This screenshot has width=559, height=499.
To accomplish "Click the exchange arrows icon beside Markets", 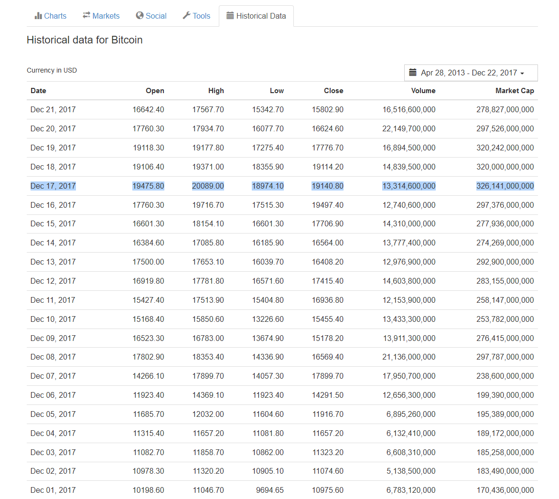I will click(86, 15).
